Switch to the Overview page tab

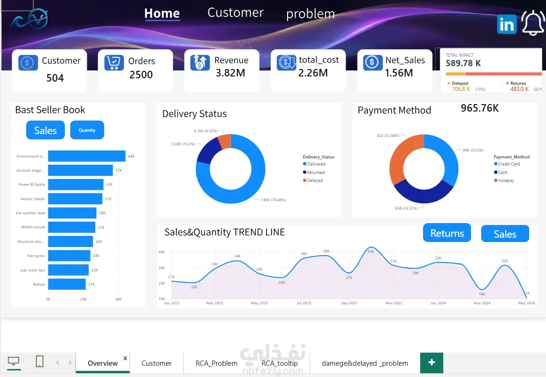pos(102,363)
